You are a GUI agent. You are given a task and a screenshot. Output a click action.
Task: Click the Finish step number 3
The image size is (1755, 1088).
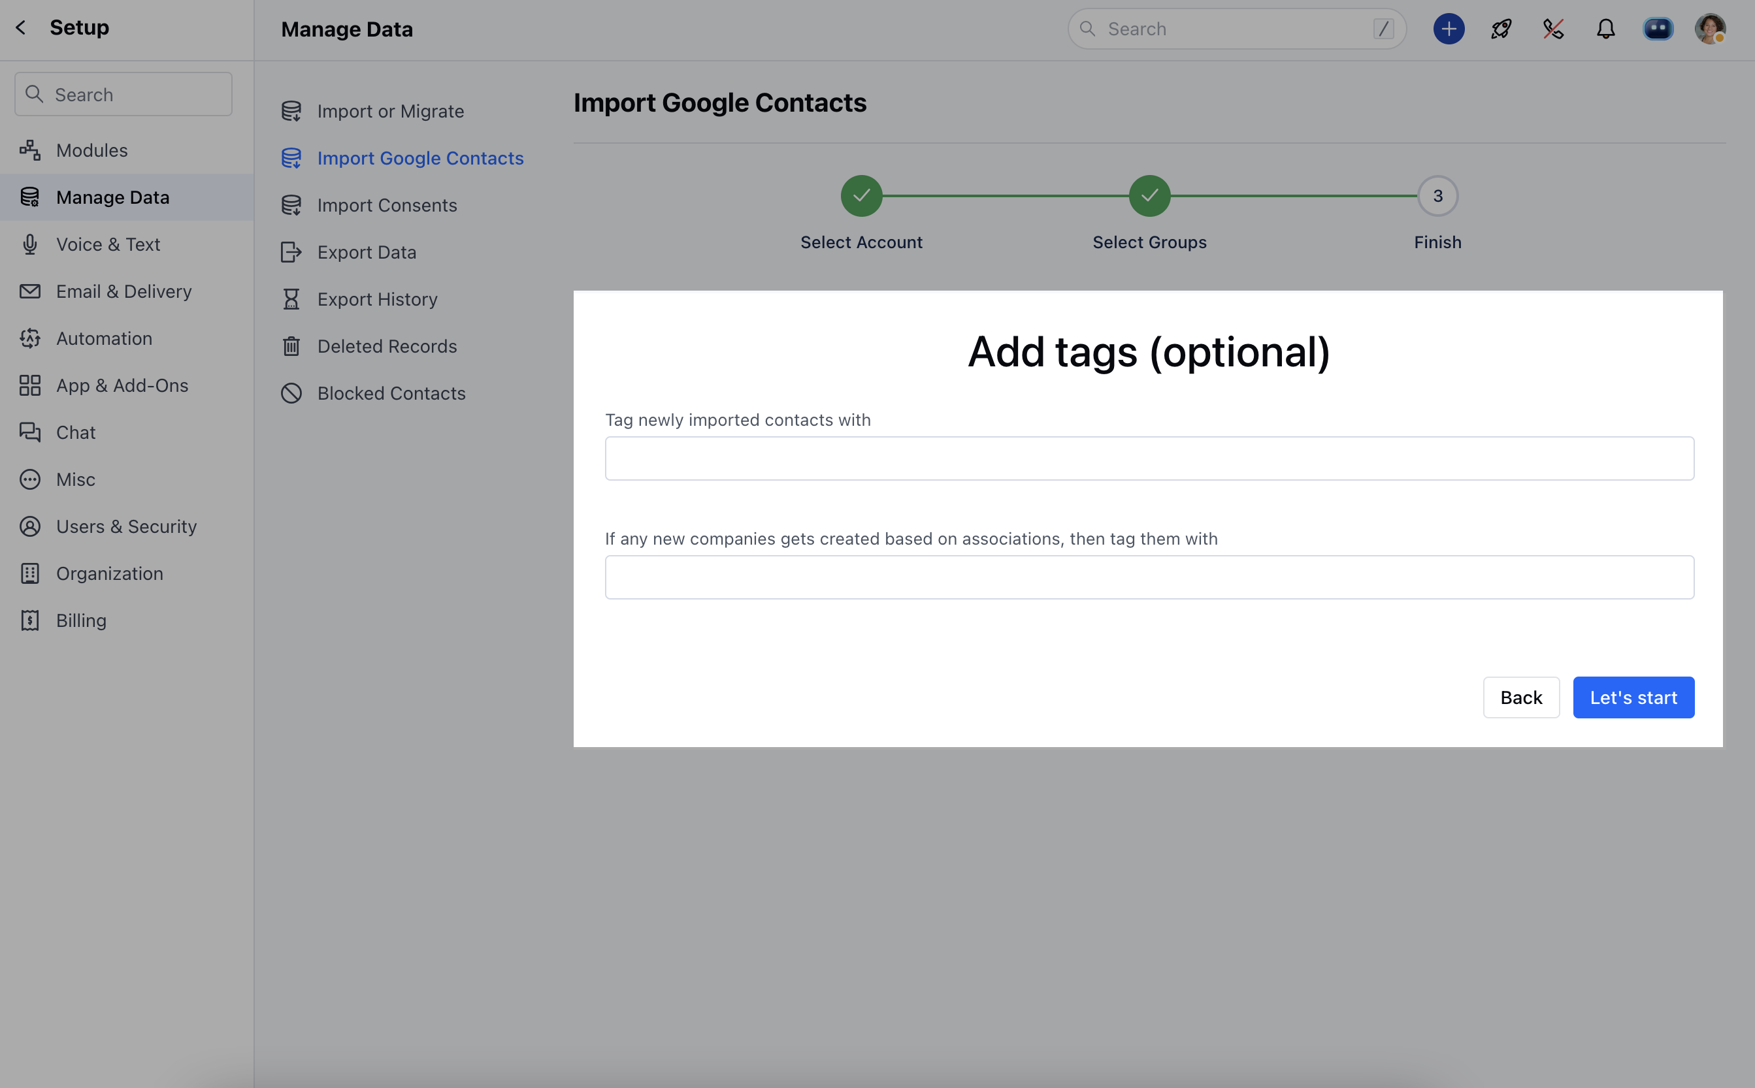[1437, 196]
